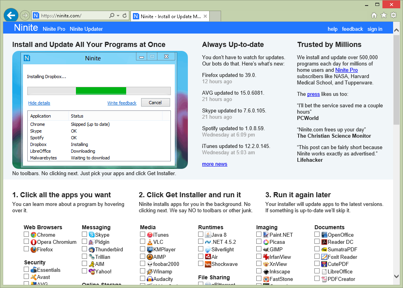
Task: Click the .NET 4.5.2 icon
Action: point(208,242)
